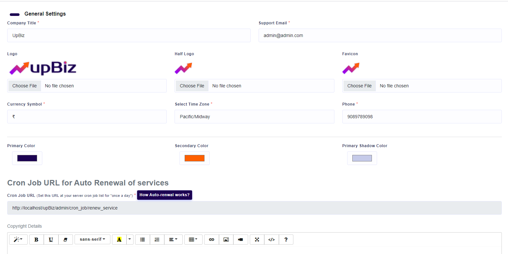The width and height of the screenshot is (508, 254).
Task: Open the Secondary Color orange swatch
Action: tap(194, 158)
